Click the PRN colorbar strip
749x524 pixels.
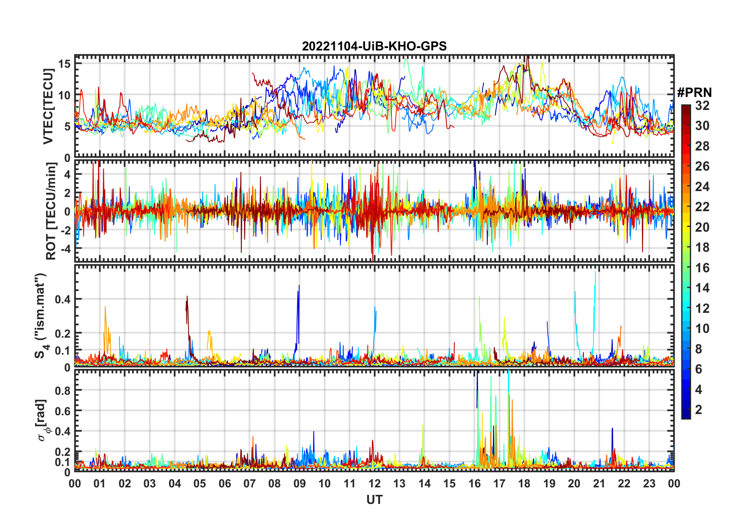click(686, 262)
